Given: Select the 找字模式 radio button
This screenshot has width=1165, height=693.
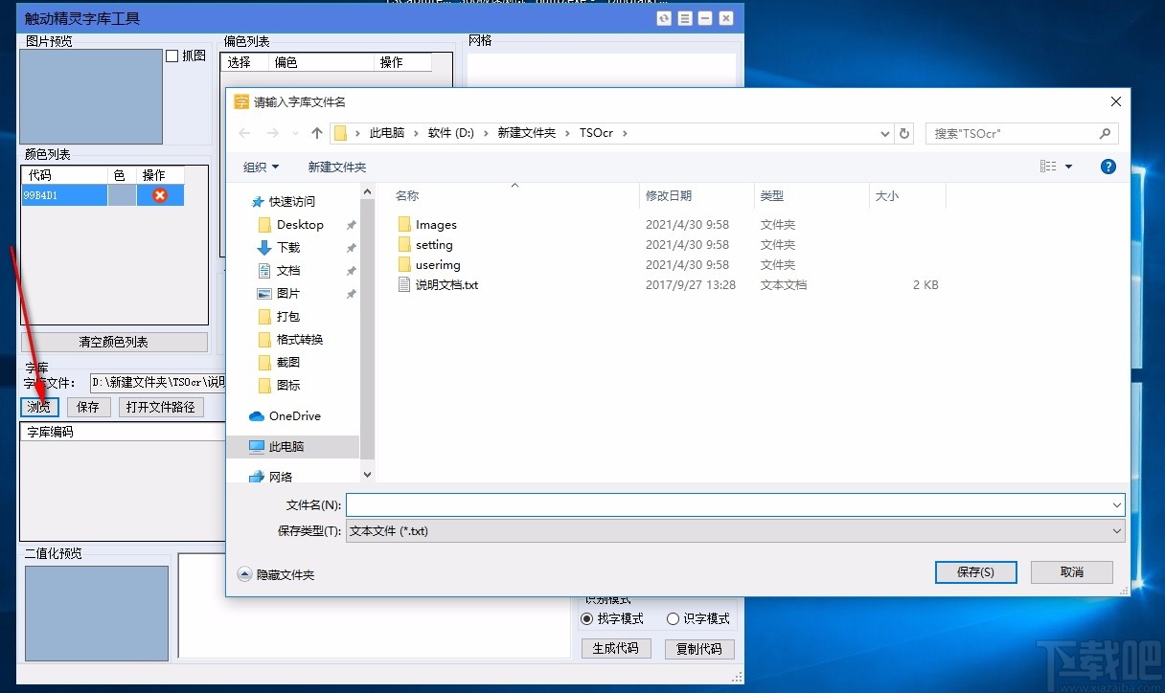Looking at the screenshot, I should (x=585, y=618).
